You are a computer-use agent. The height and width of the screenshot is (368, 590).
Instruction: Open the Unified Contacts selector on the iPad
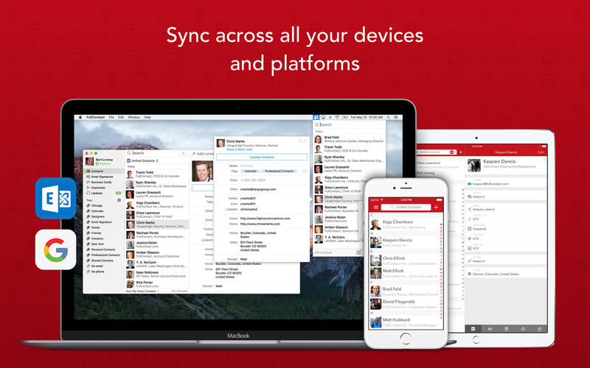coord(437,152)
